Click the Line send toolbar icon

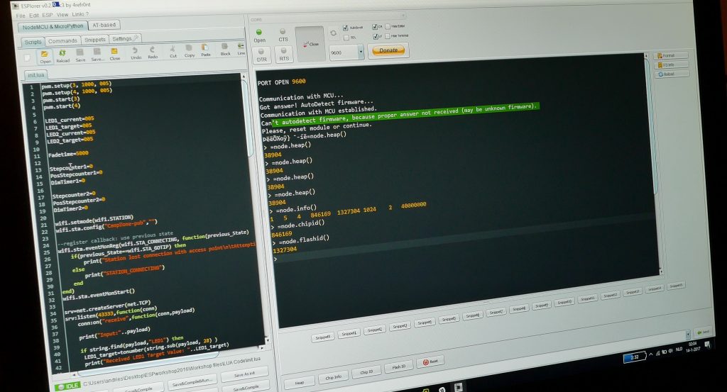point(241,49)
